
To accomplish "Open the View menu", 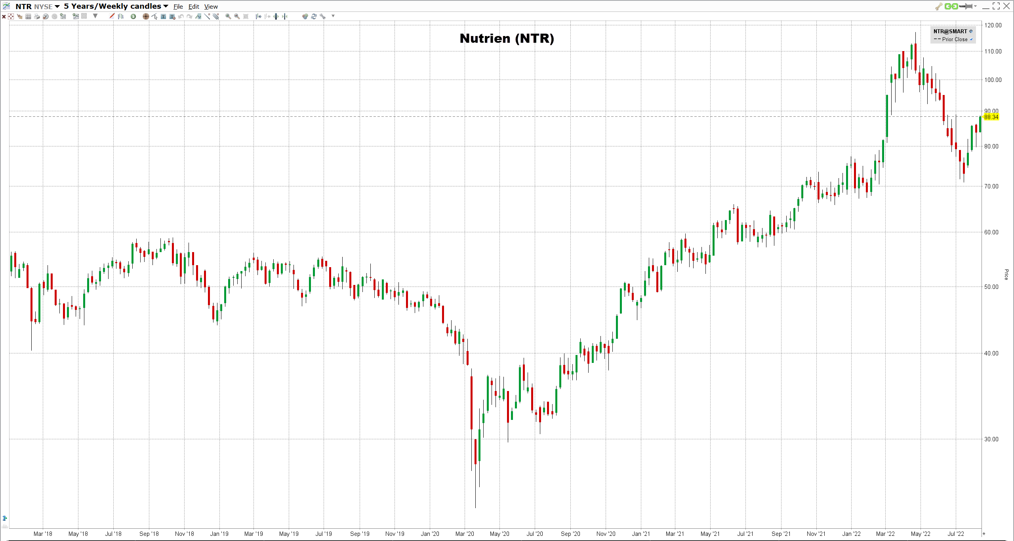I will pos(211,6).
